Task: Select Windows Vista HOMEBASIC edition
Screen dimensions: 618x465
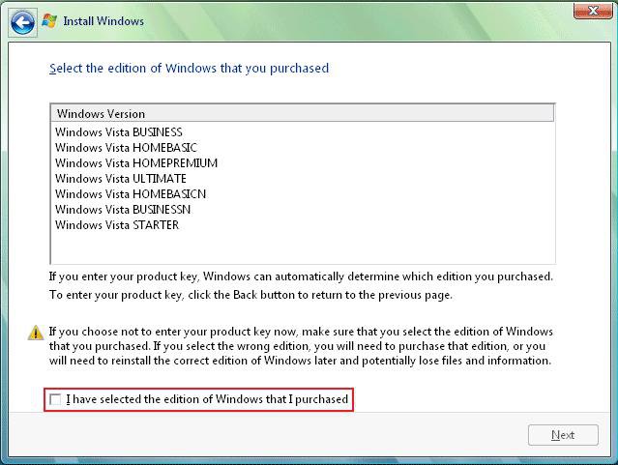Action: click(126, 147)
